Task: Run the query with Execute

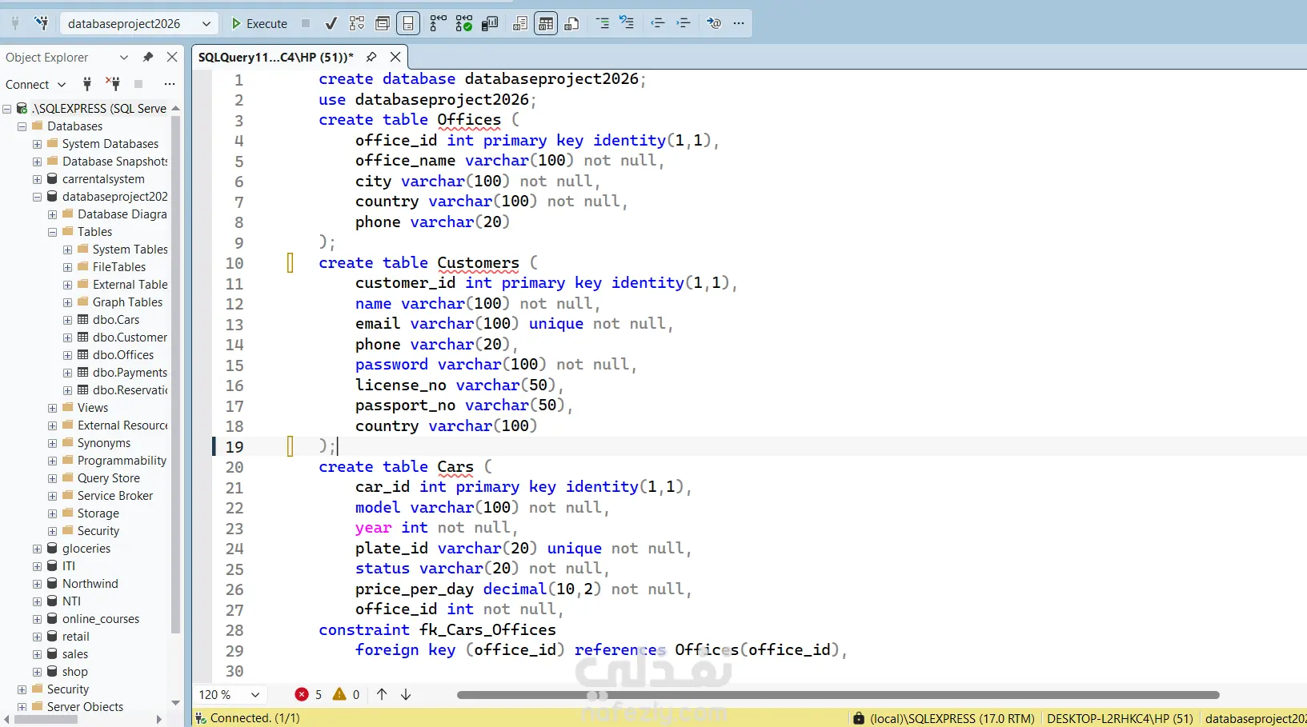Action: [x=259, y=23]
